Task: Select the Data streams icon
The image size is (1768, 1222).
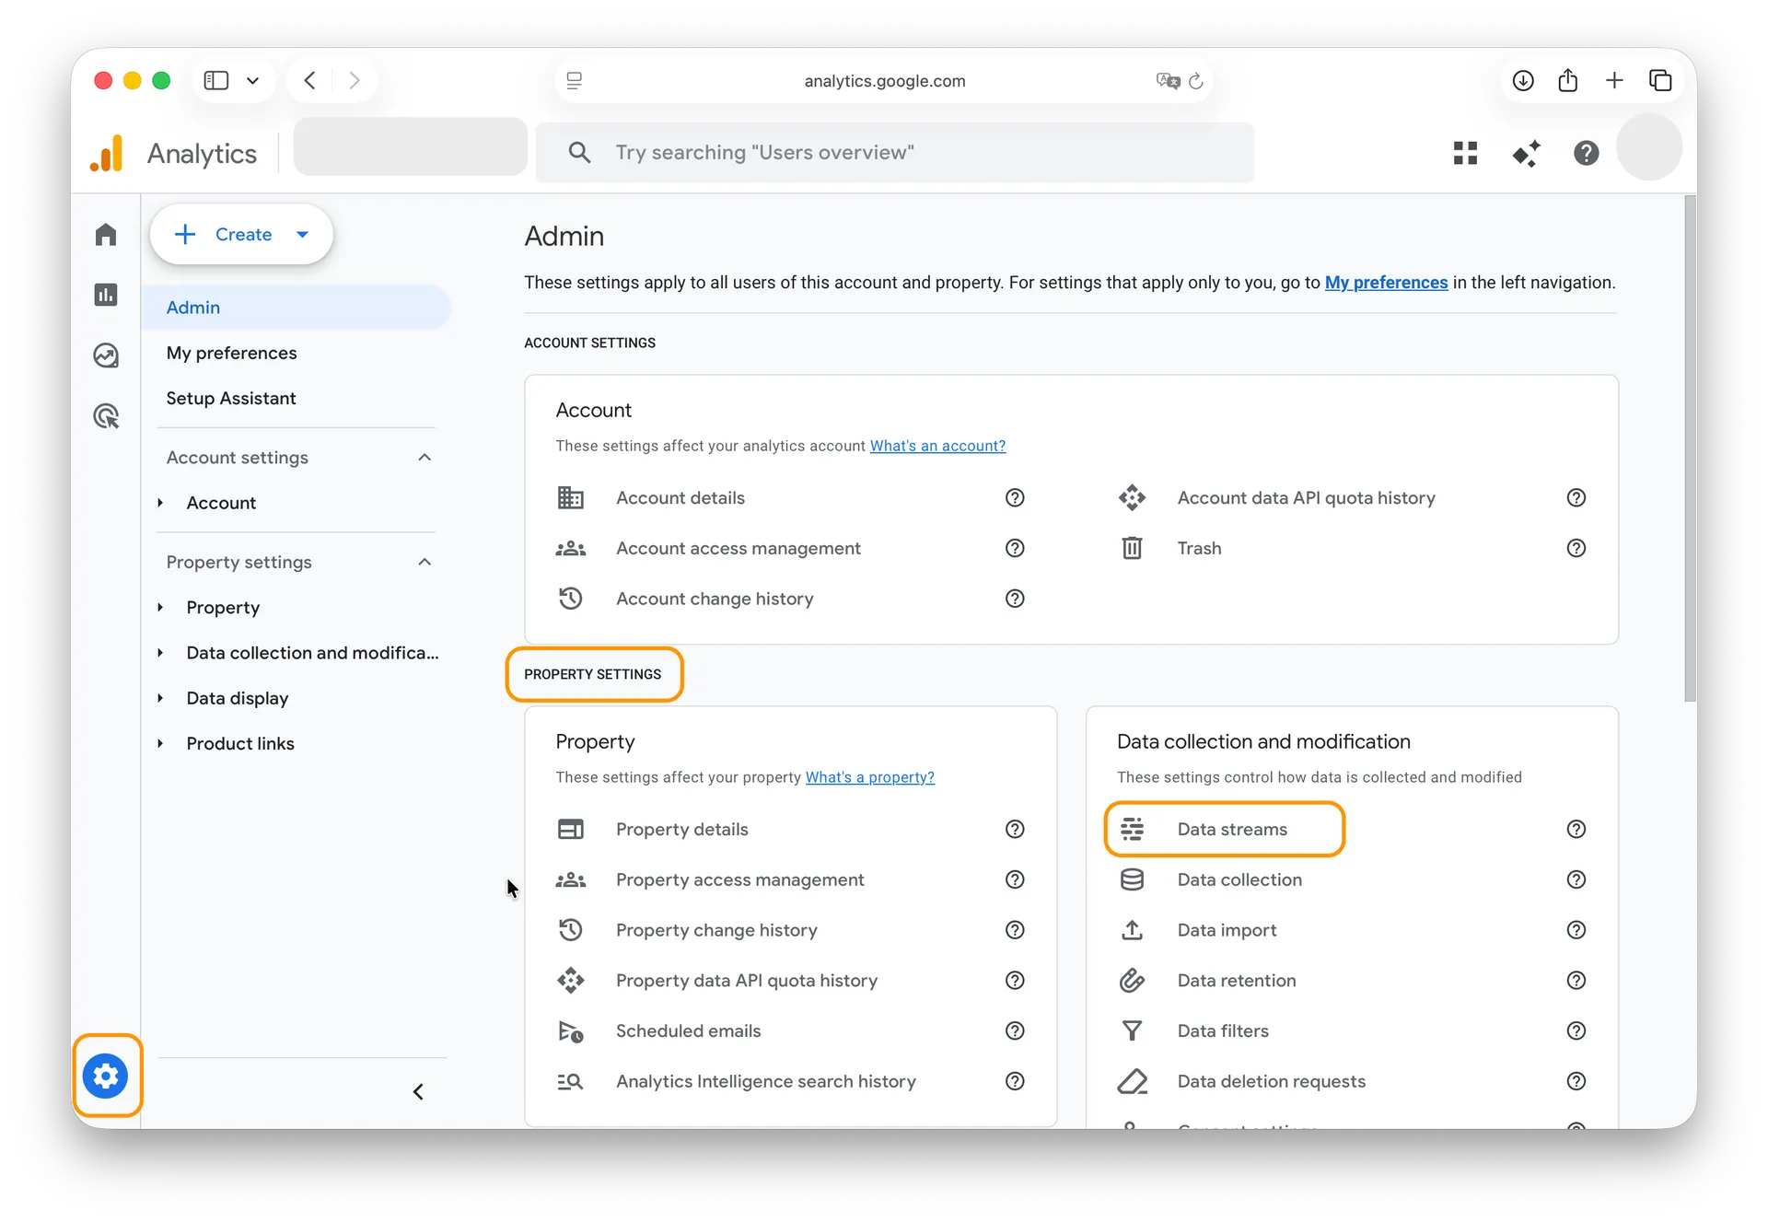Action: pos(1132,828)
